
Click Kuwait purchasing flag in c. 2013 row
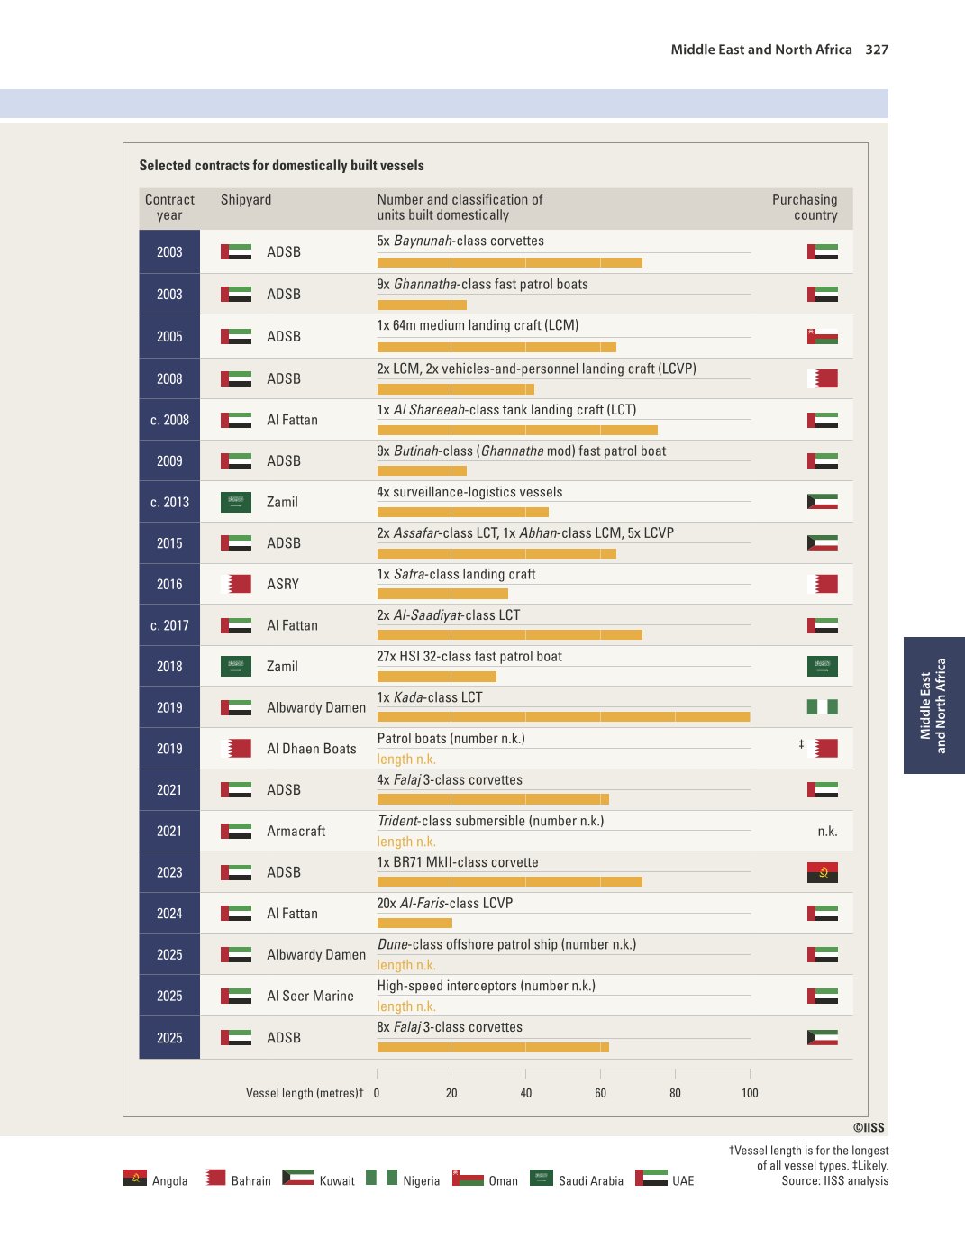pyautogui.click(x=823, y=502)
